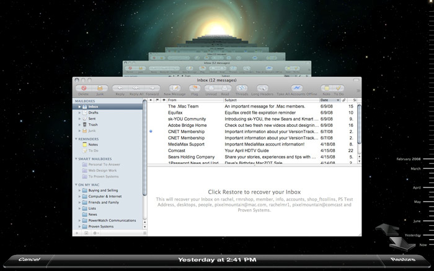The height and width of the screenshot is (271, 434).
Task: Click the Note toolbar icon
Action: click(x=327, y=88)
